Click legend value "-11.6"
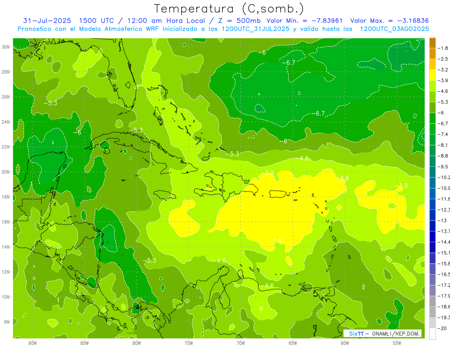The height and width of the screenshot is (348, 450). (444, 199)
